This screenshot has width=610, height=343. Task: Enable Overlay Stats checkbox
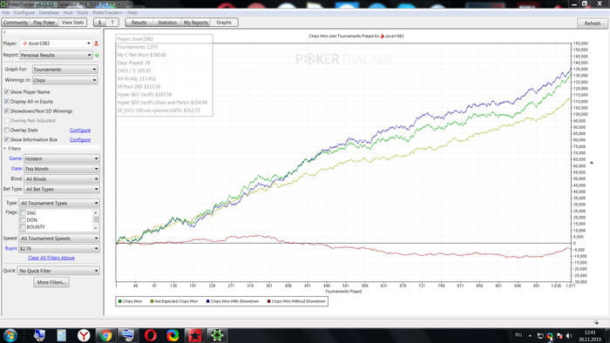pyautogui.click(x=7, y=130)
